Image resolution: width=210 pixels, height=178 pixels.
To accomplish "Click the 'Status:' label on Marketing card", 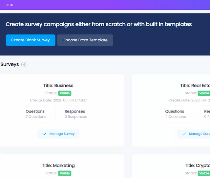I will tap(51, 173).
